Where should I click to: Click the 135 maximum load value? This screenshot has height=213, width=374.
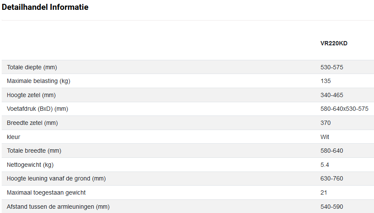click(326, 81)
